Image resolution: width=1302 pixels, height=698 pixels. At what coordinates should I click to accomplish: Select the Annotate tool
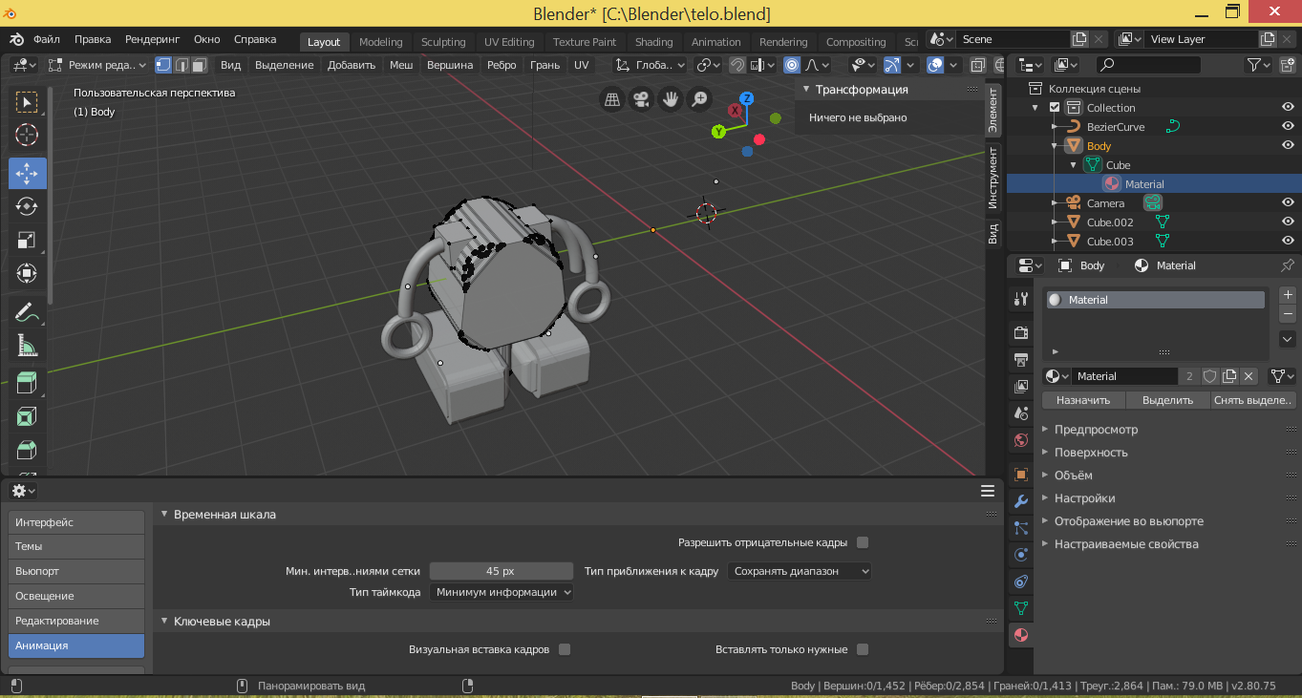tap(27, 312)
